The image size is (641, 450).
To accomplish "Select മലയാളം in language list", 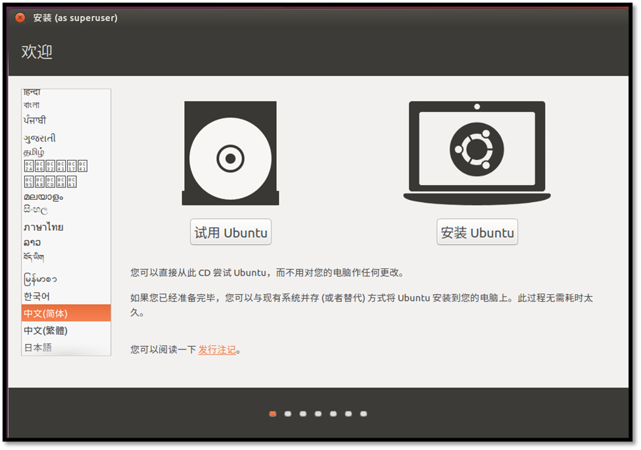I will tap(66, 197).
